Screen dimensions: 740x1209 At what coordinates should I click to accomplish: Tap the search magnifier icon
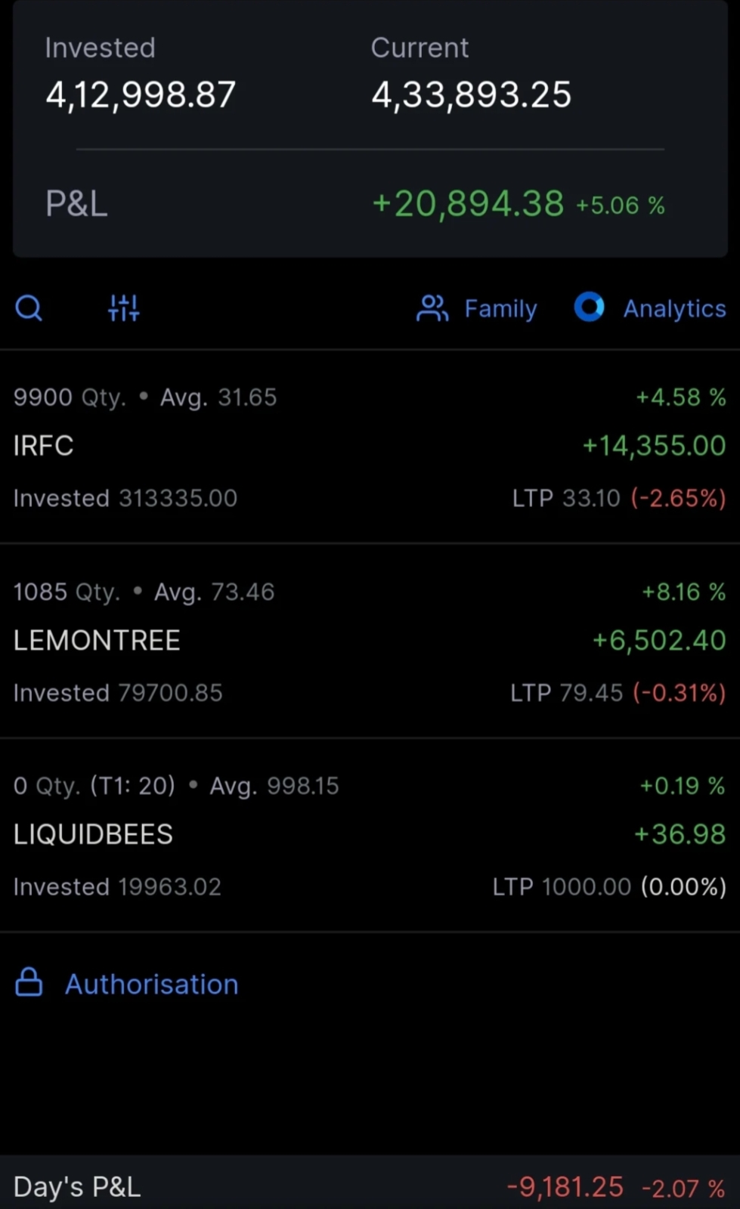(x=29, y=308)
